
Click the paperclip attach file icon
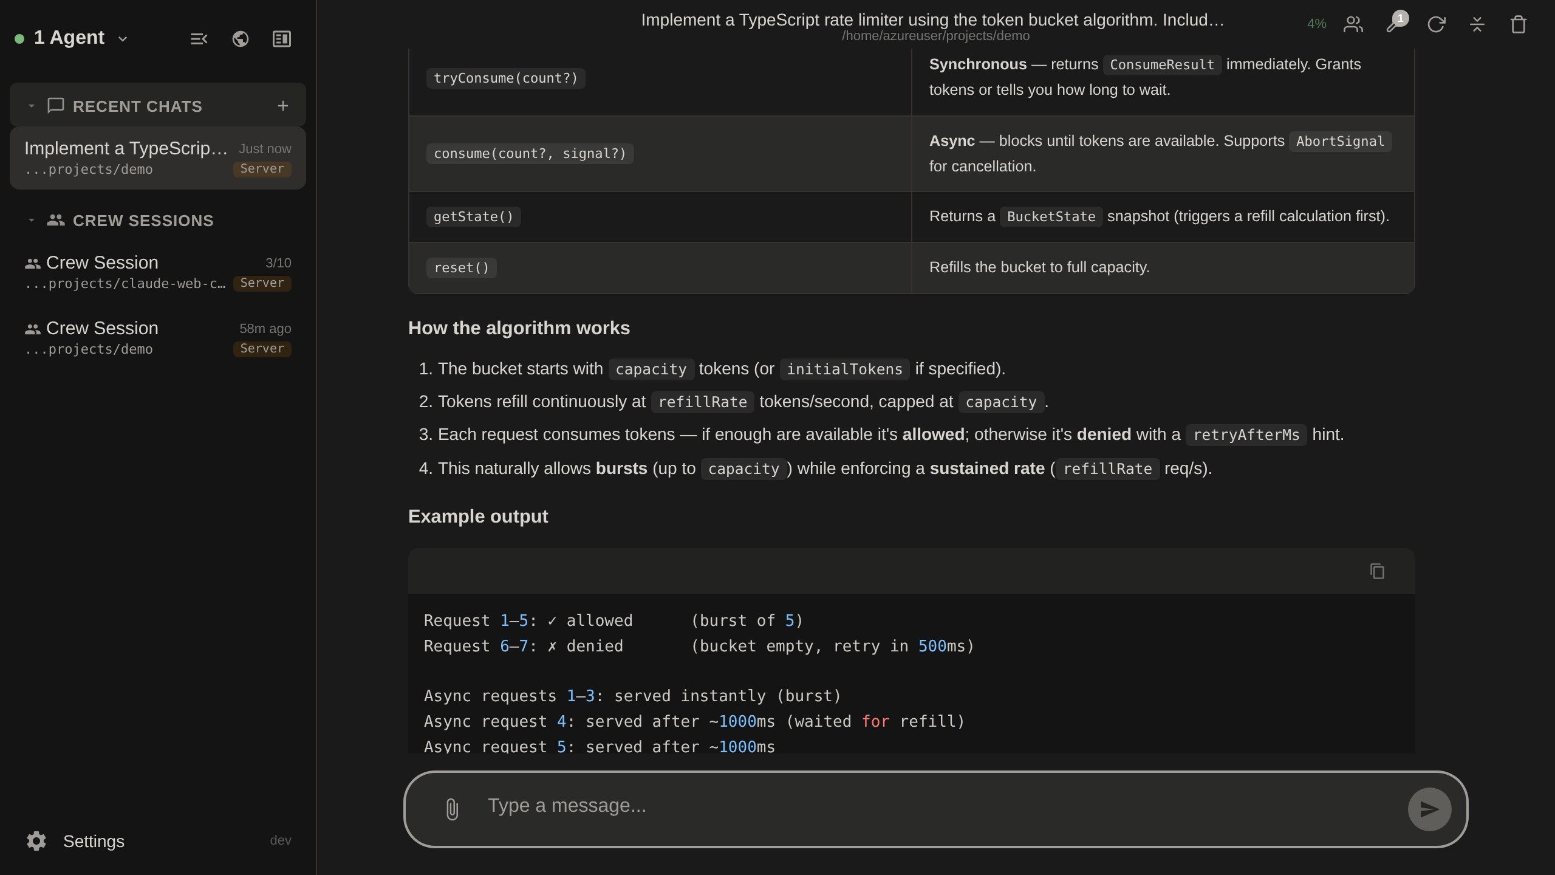452,809
